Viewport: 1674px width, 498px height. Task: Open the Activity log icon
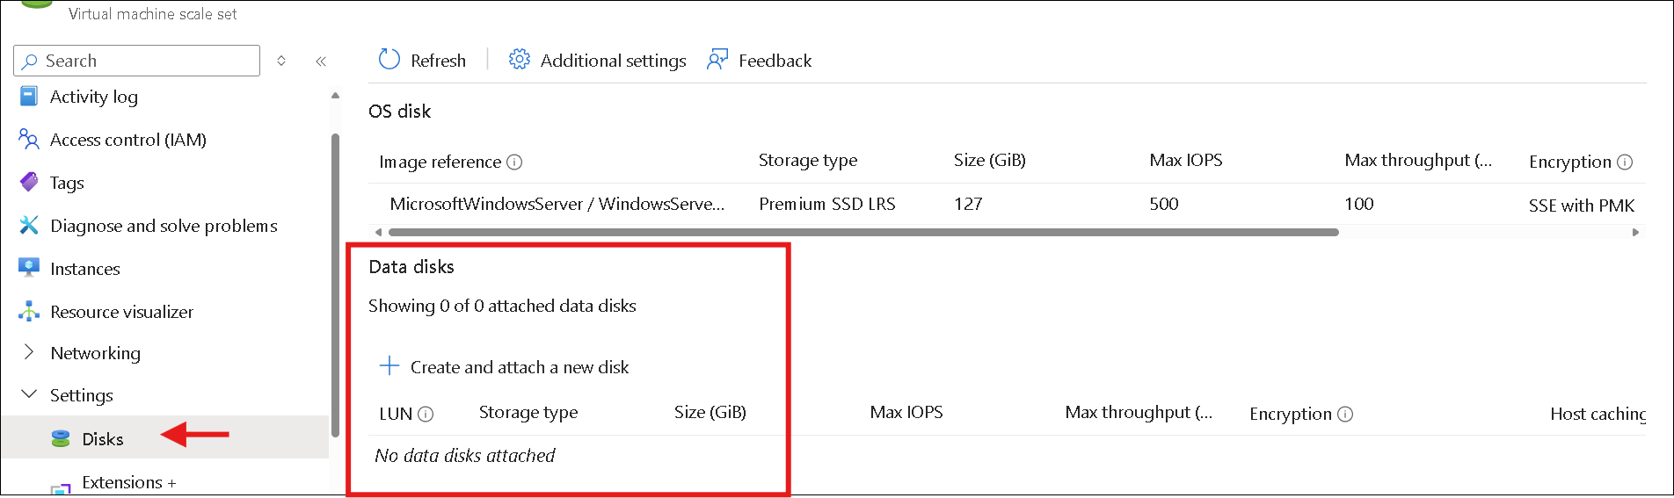click(29, 96)
